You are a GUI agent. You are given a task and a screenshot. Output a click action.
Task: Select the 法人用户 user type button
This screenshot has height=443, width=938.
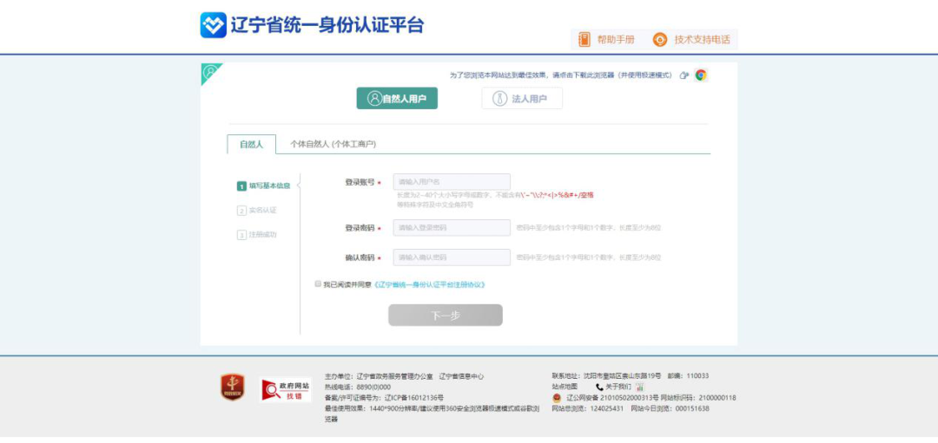(x=522, y=99)
